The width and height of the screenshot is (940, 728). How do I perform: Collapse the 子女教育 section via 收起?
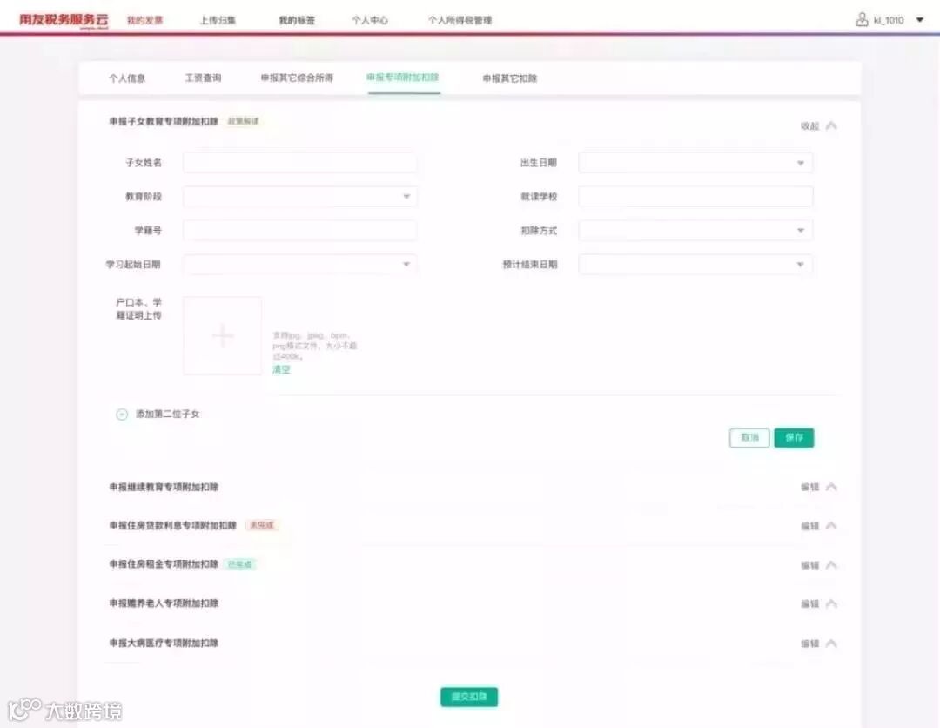pyautogui.click(x=810, y=126)
